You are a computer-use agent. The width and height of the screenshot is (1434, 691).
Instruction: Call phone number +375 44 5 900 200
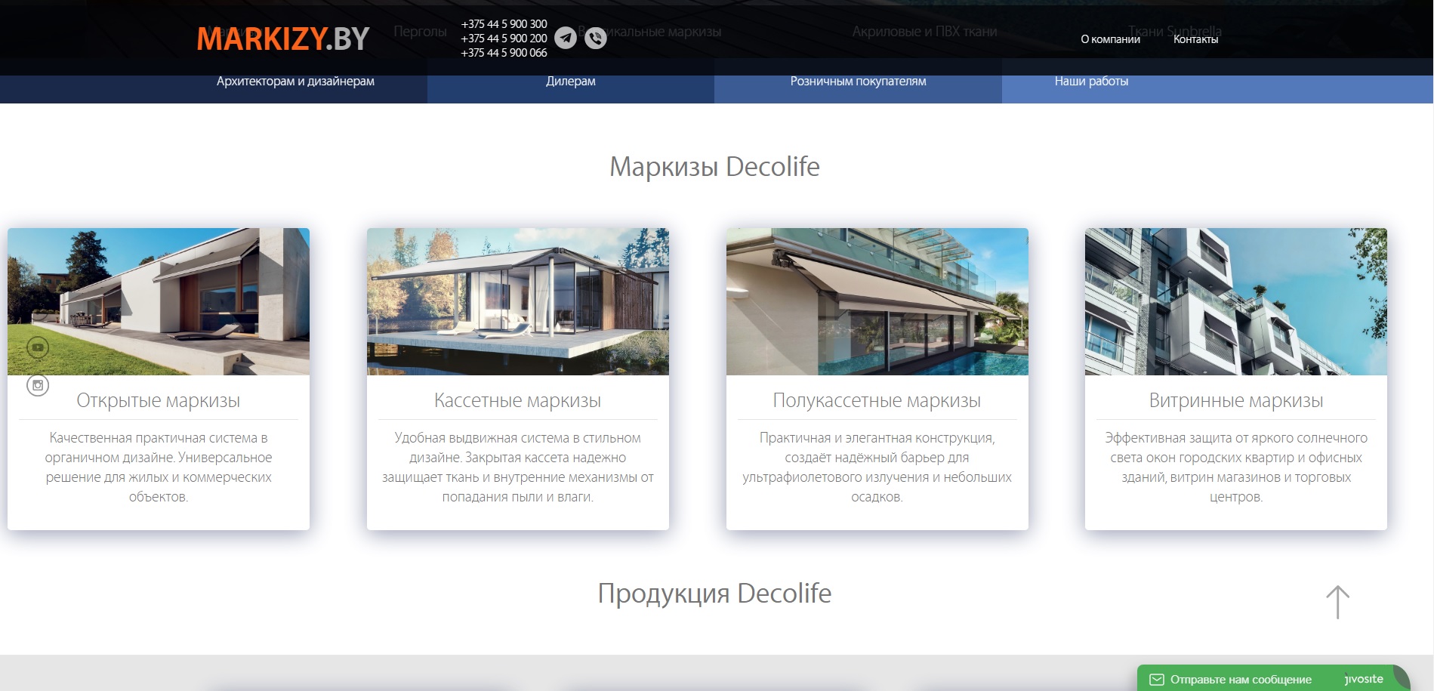pyautogui.click(x=504, y=39)
